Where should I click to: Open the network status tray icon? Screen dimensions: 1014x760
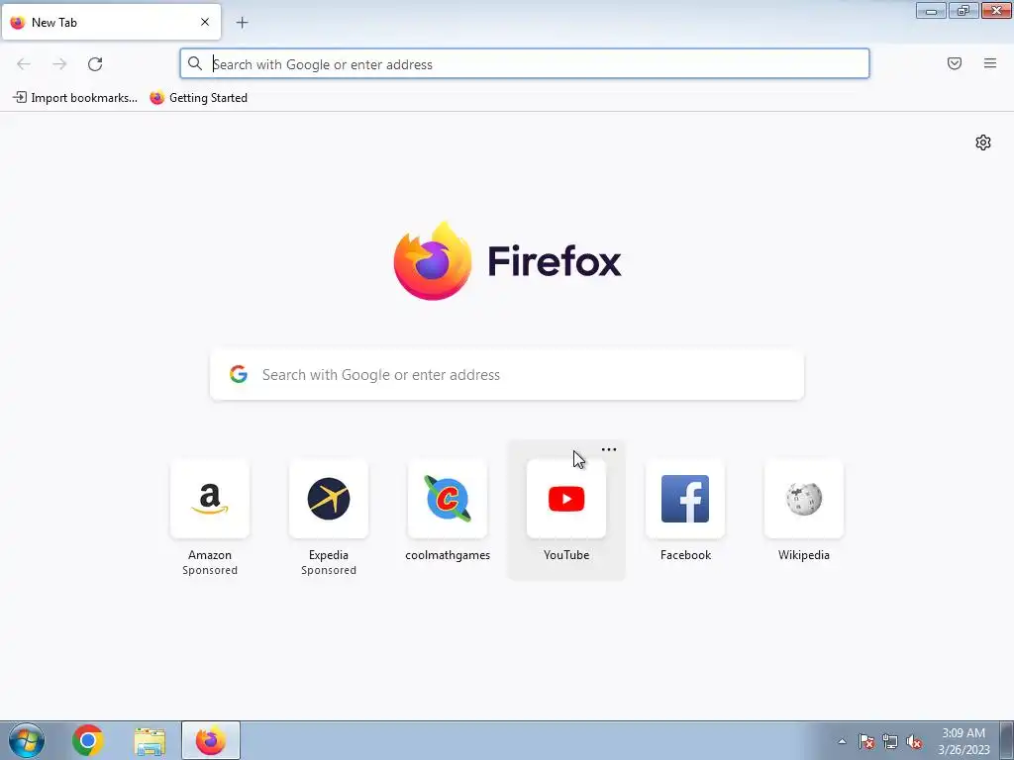click(x=890, y=741)
